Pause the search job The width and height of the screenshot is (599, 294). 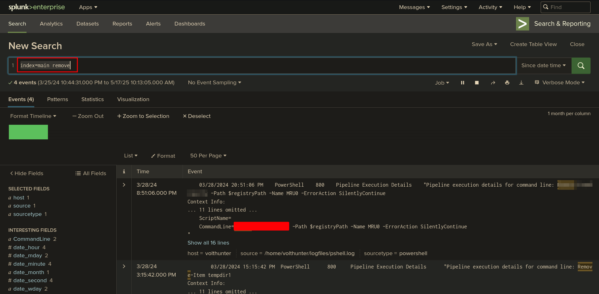click(x=463, y=83)
